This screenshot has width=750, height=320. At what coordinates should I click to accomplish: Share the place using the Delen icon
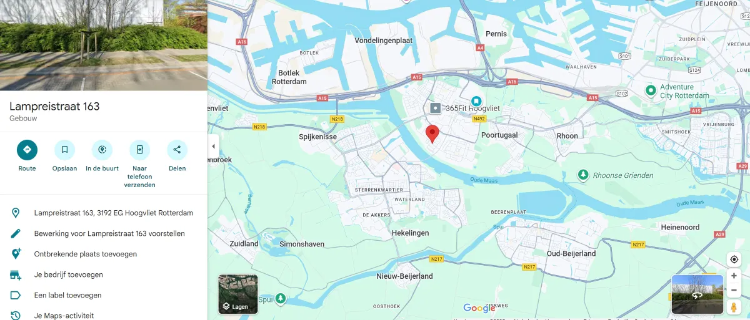click(177, 150)
